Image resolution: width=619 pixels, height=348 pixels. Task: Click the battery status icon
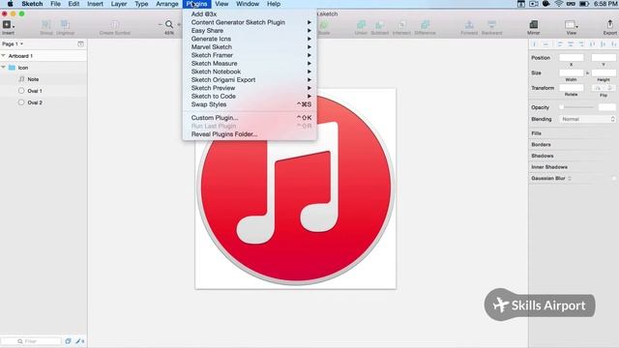pyautogui.click(x=584, y=4)
